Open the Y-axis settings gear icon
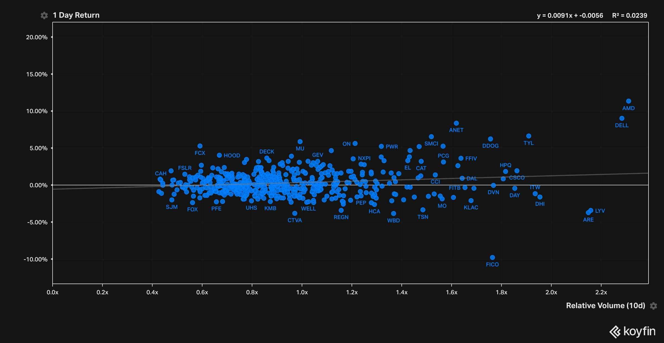Viewport: 664px width, 343px height. tap(44, 15)
